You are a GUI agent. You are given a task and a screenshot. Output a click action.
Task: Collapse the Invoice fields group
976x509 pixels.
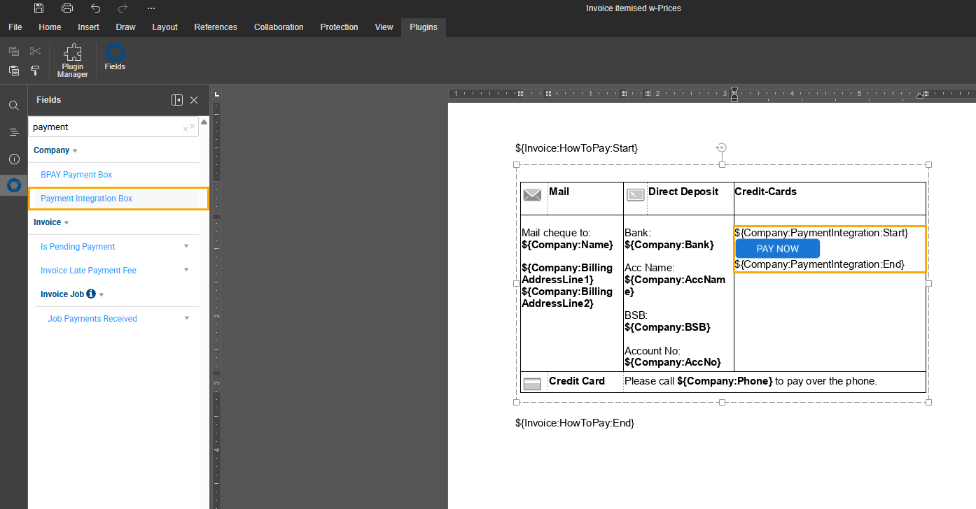point(68,222)
